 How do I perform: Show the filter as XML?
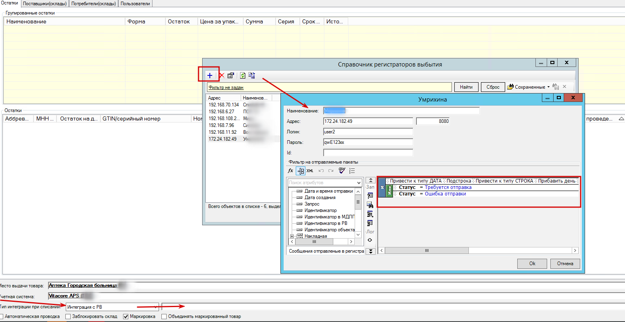pos(310,171)
